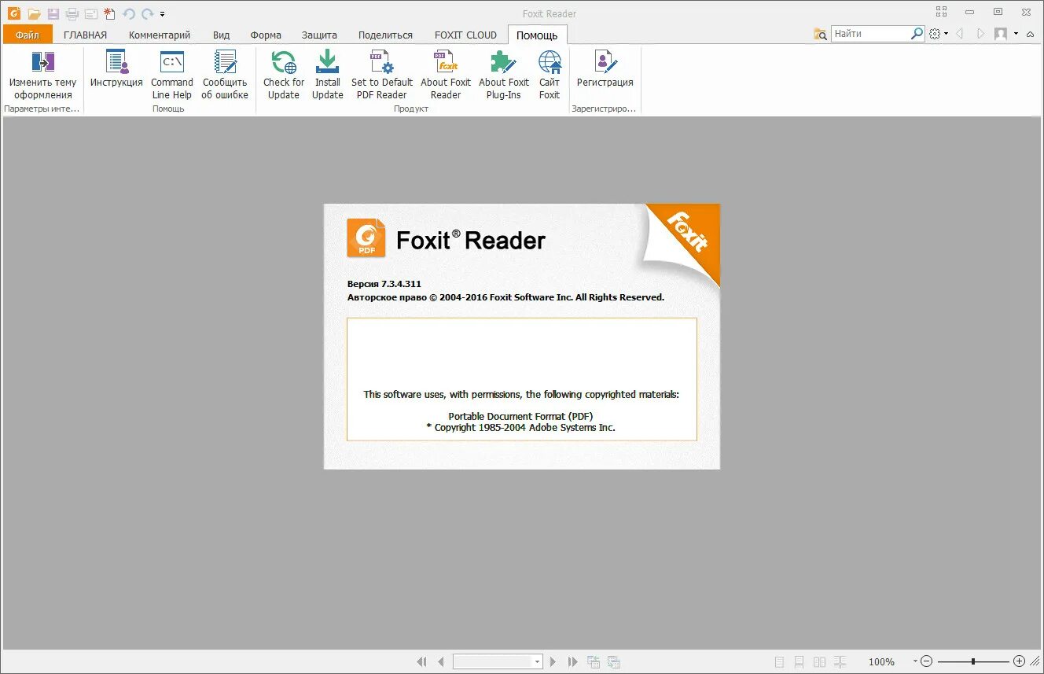Open About Foxit Reader
The image size is (1044, 674).
point(446,75)
